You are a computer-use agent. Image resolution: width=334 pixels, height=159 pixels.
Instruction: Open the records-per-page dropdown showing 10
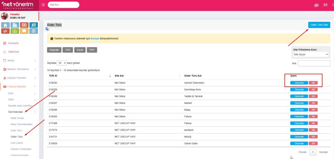tap(62, 63)
